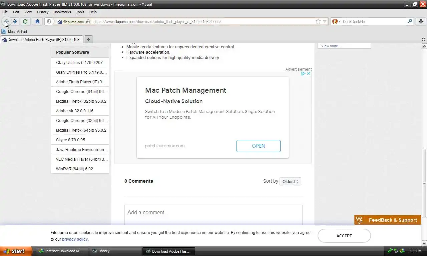Open Java Runtime Environment link
427x256 pixels.
pos(82,150)
